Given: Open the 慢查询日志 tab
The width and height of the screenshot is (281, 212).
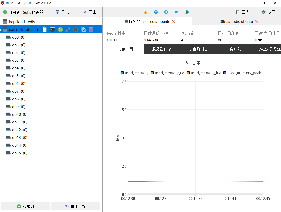Looking at the screenshot, I should click(198, 49).
